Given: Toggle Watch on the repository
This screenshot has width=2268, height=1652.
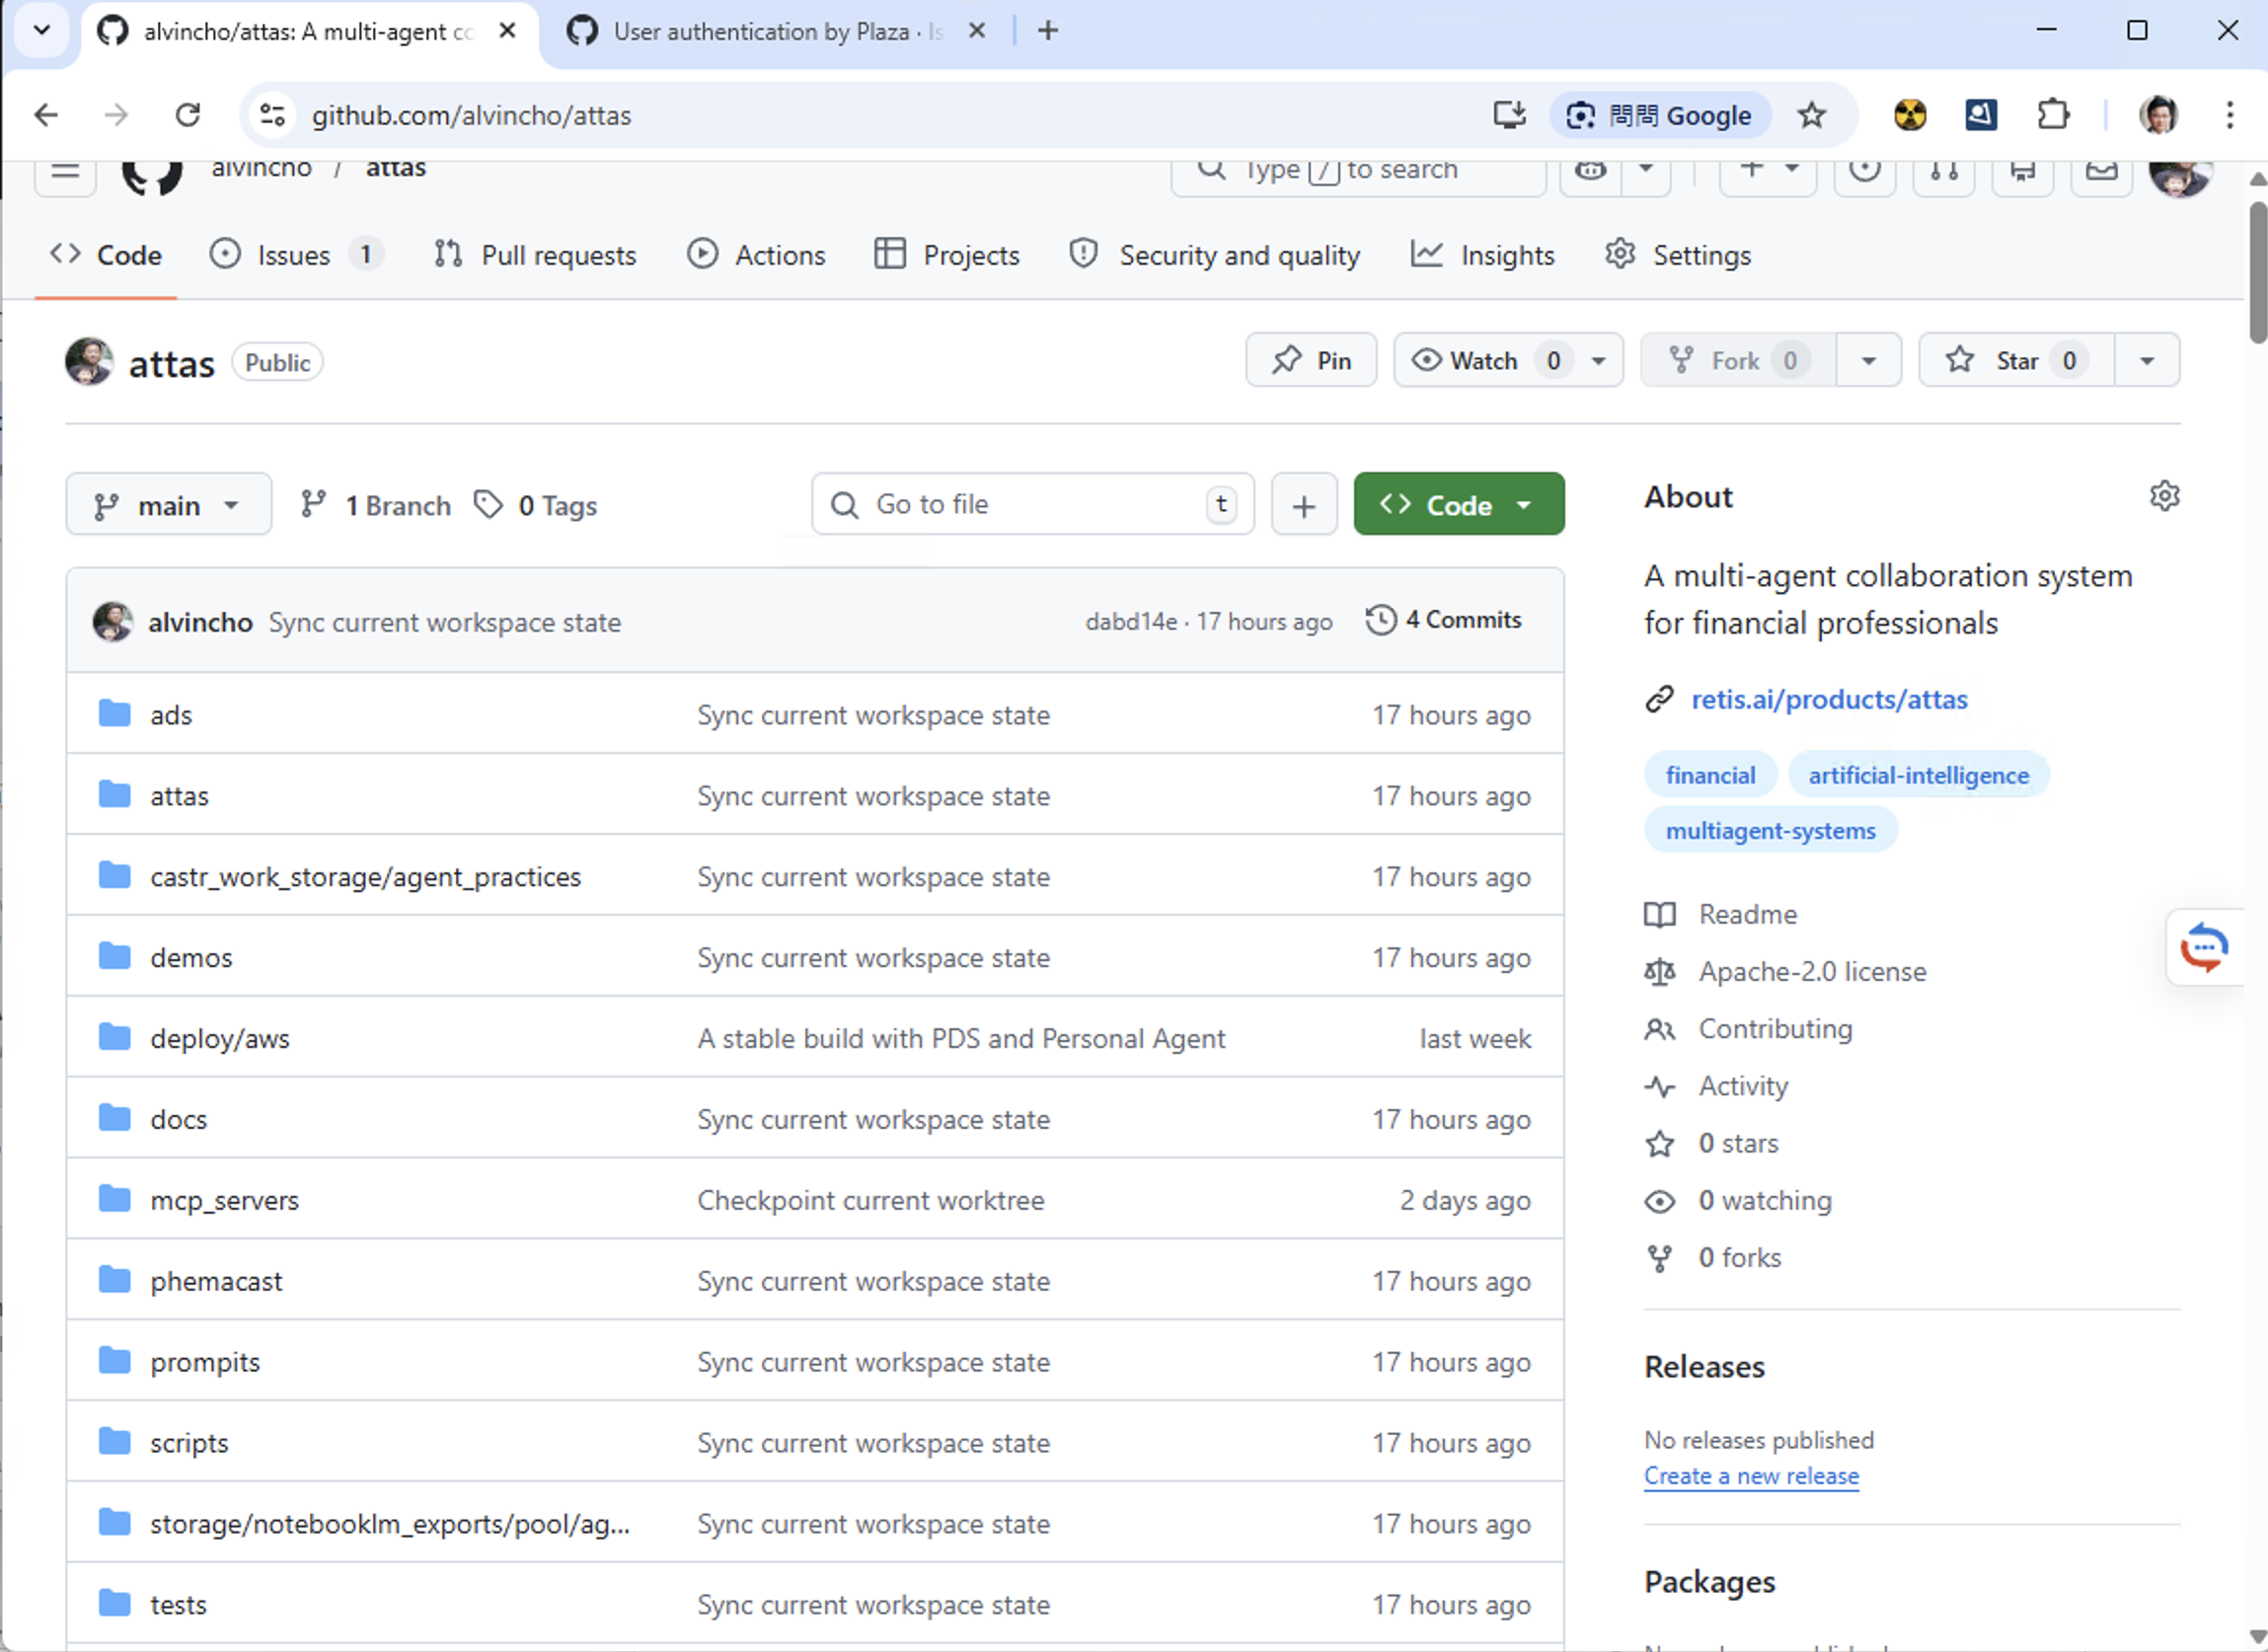Looking at the screenshot, I should 1483,360.
